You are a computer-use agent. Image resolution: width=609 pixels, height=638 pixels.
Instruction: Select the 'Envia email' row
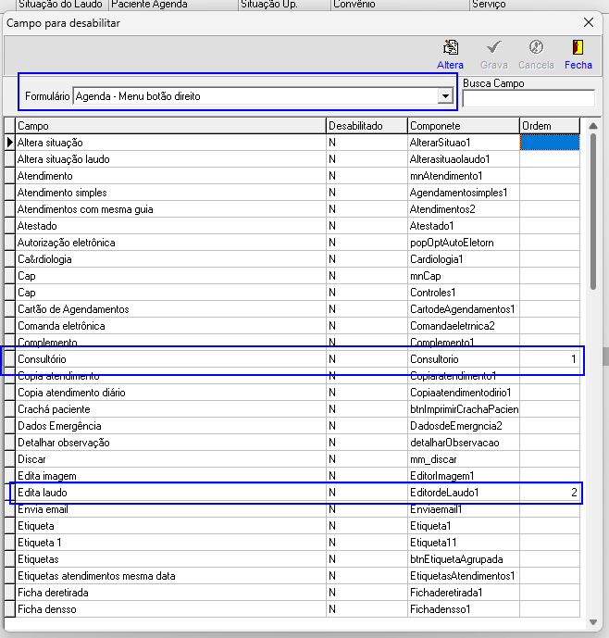[x=292, y=509]
